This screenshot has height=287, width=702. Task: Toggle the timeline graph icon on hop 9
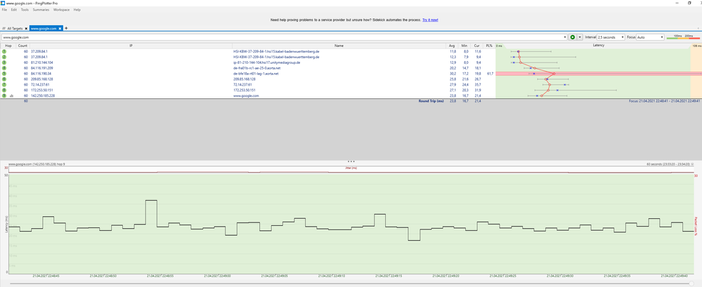click(12, 95)
